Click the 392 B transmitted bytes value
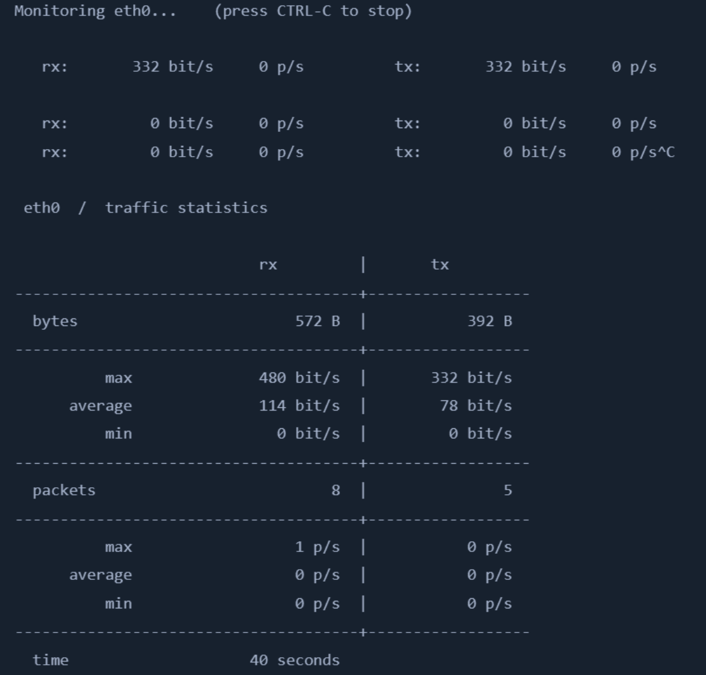Image resolution: width=706 pixels, height=675 pixels. pyautogui.click(x=489, y=321)
